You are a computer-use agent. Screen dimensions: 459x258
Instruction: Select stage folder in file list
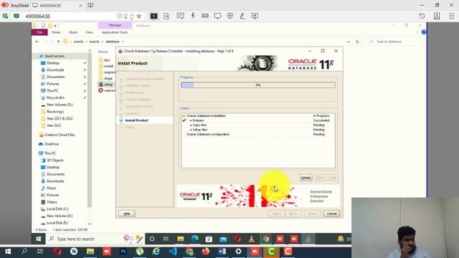[x=108, y=78]
